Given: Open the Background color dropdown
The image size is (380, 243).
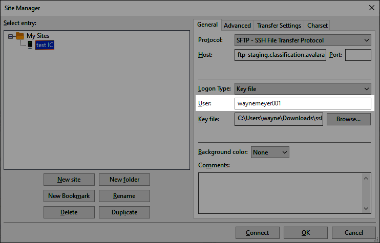Looking at the screenshot, I should pos(270,152).
